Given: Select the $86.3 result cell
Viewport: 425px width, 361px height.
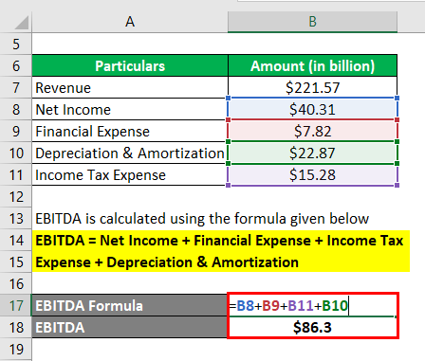Looking at the screenshot, I should coord(312,327).
